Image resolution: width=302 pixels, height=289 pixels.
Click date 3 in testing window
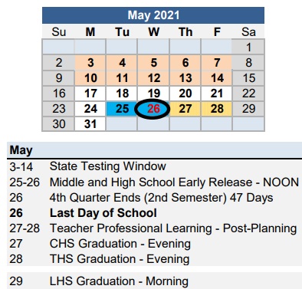point(90,63)
